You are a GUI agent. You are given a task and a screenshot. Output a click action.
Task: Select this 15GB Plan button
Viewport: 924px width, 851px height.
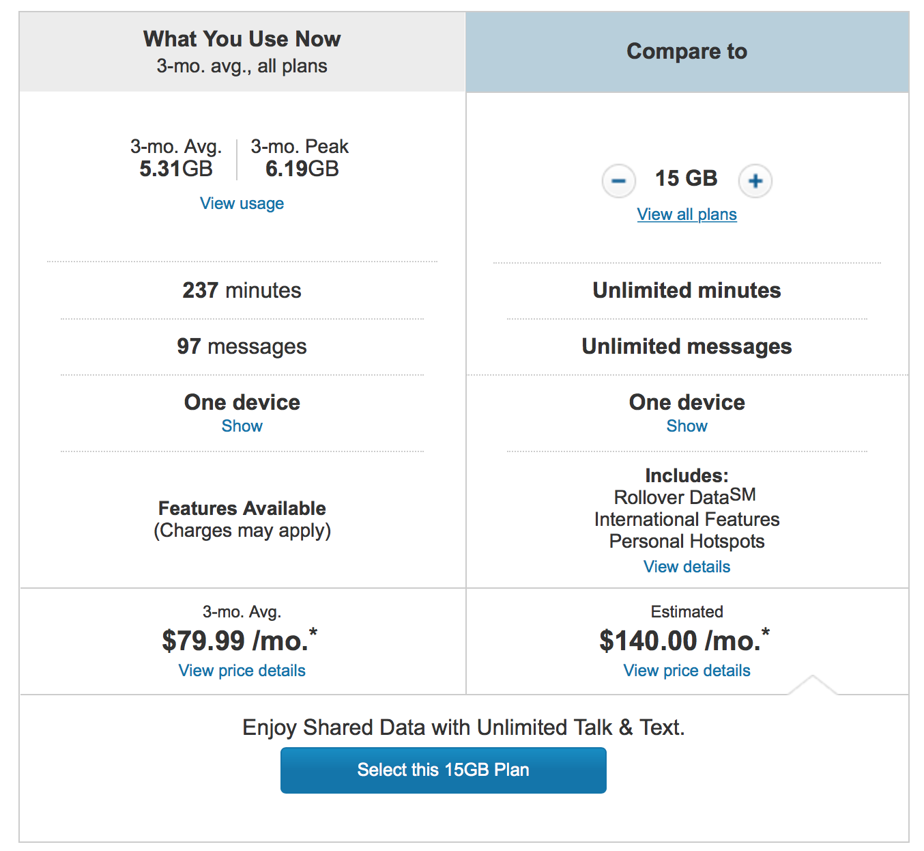(444, 770)
